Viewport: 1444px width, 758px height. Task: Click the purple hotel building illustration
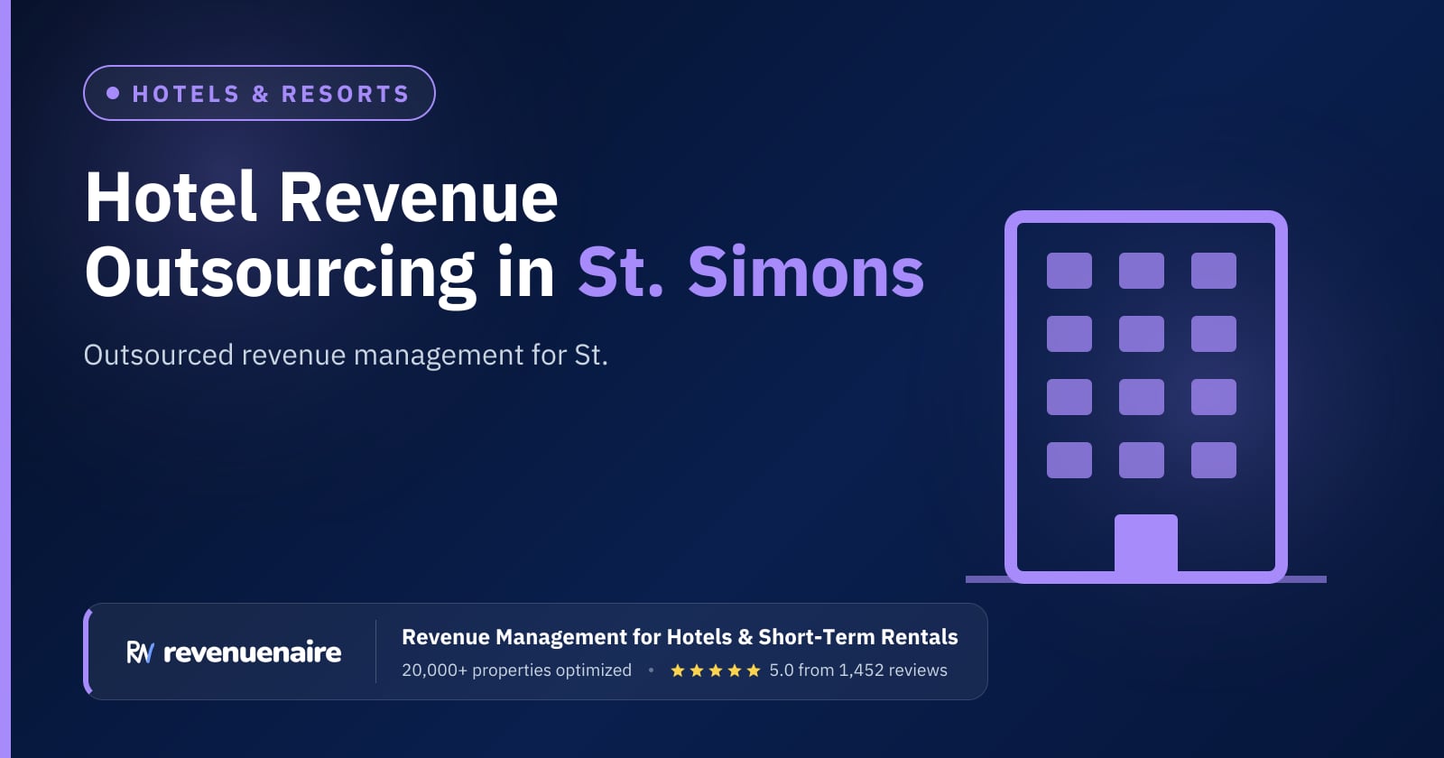coord(1145,397)
